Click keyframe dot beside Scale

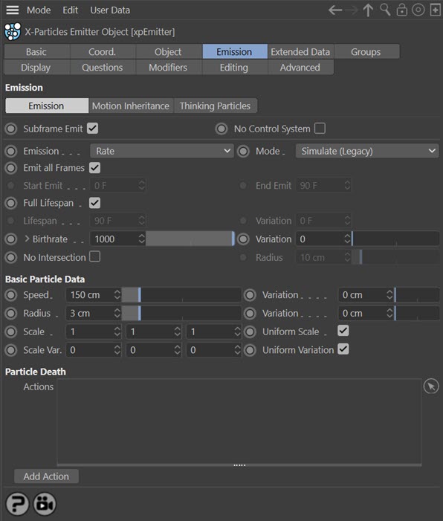click(11, 331)
